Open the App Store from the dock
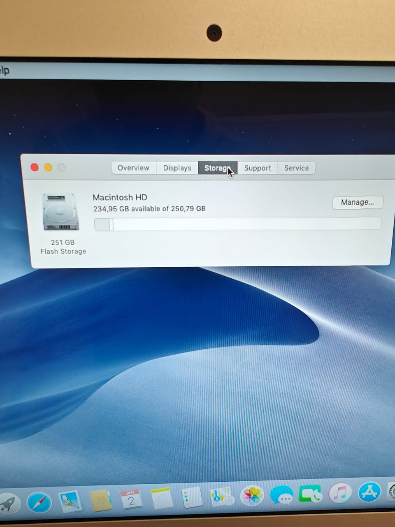Screen dimensions: 395x527 click(369, 492)
